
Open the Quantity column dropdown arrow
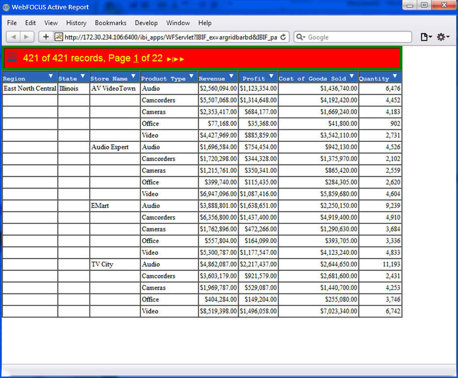point(395,76)
